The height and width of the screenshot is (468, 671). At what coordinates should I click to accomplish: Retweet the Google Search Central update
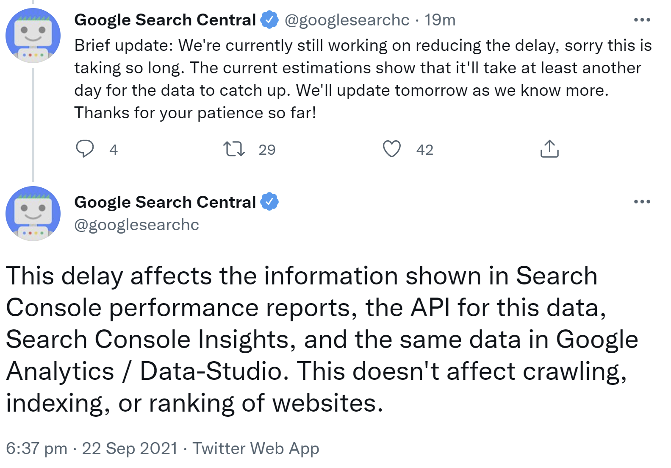pos(235,149)
